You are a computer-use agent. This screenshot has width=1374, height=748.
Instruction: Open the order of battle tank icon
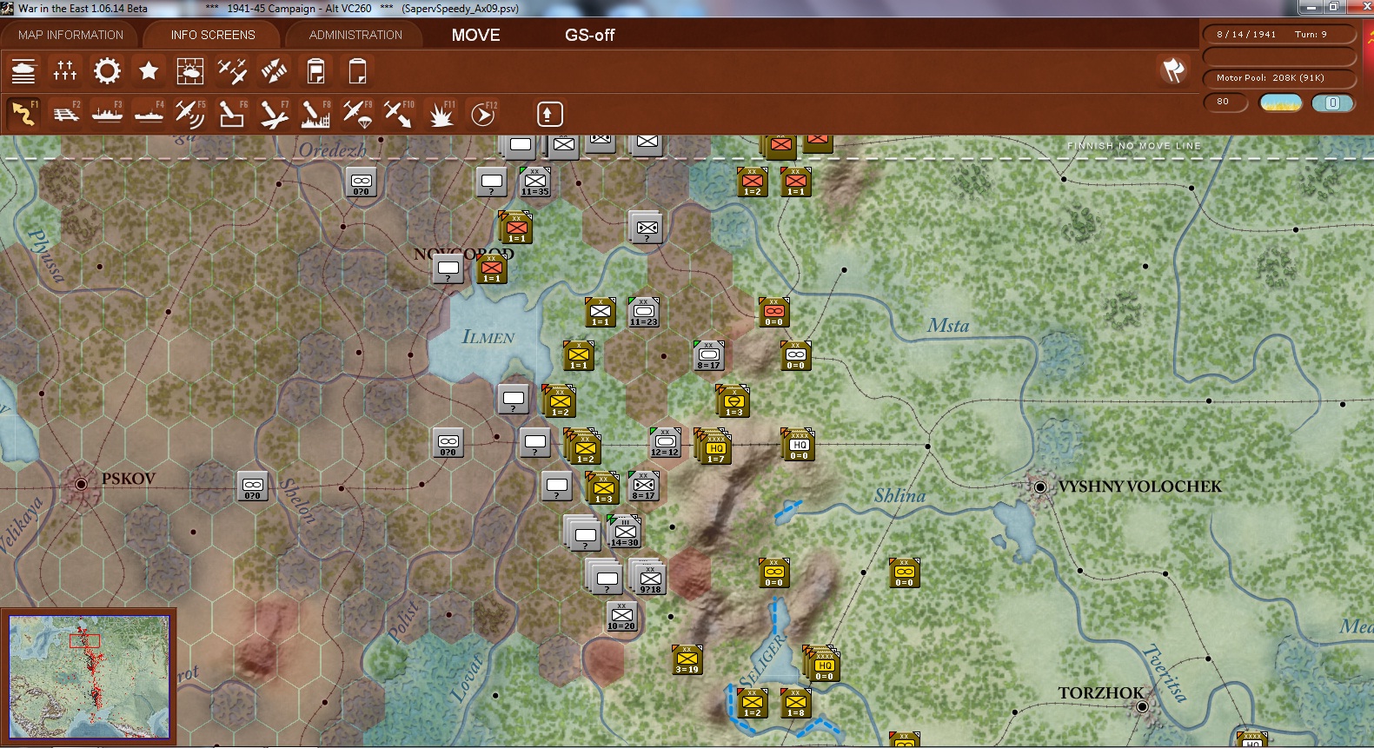(23, 71)
